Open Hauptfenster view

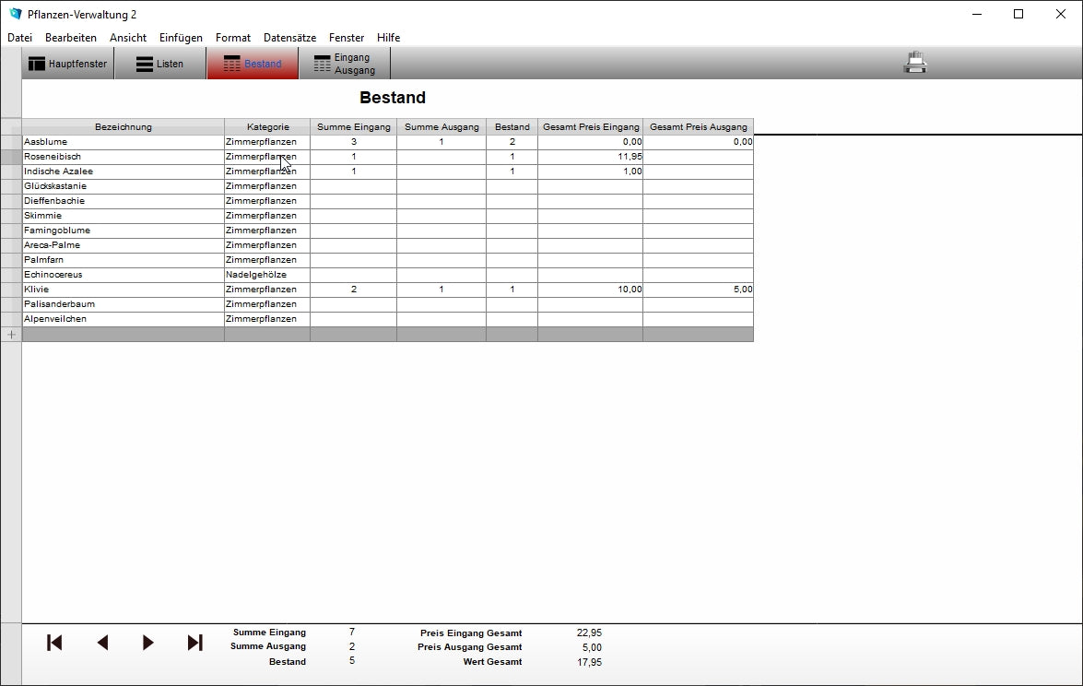pos(68,64)
